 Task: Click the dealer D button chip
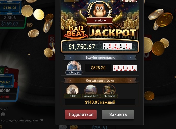[x=30, y=25]
